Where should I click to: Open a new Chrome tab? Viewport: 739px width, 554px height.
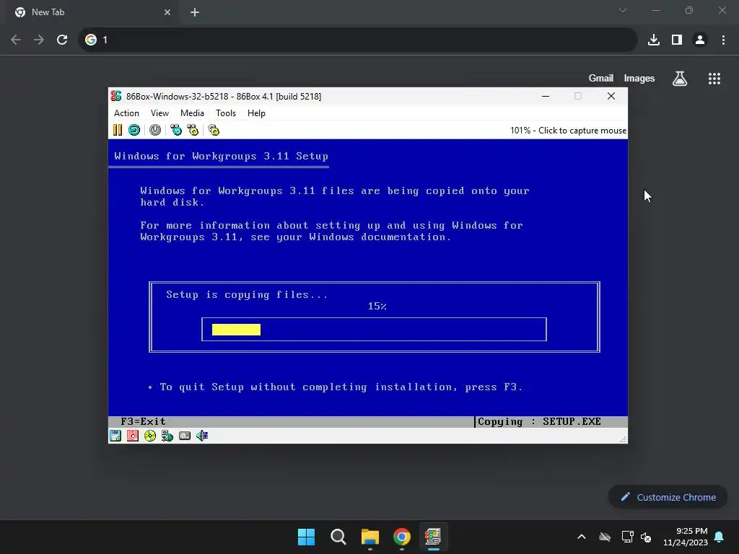pyautogui.click(x=195, y=12)
